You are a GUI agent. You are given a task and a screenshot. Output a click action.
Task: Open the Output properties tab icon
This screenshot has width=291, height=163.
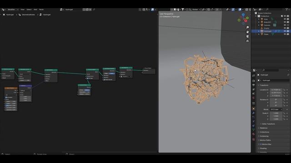tap(254, 85)
